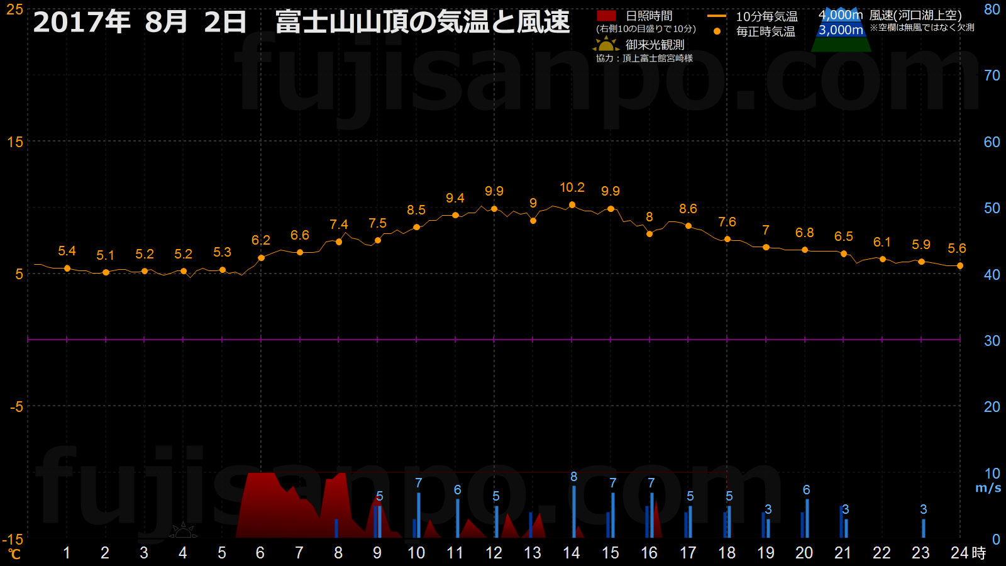Click the temperature label 5.4

(67, 251)
